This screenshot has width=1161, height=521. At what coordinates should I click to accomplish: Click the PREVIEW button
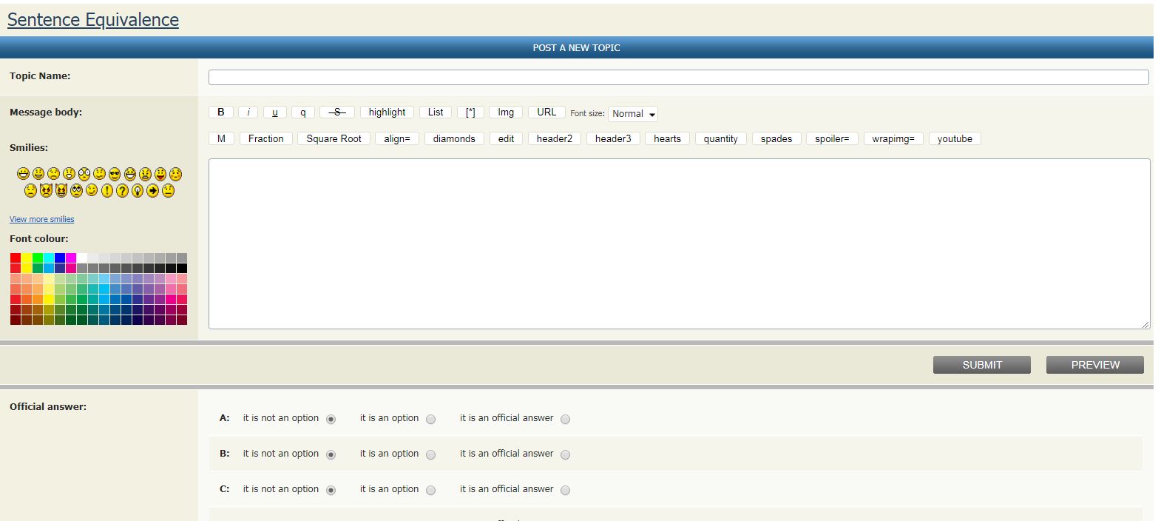click(x=1094, y=365)
